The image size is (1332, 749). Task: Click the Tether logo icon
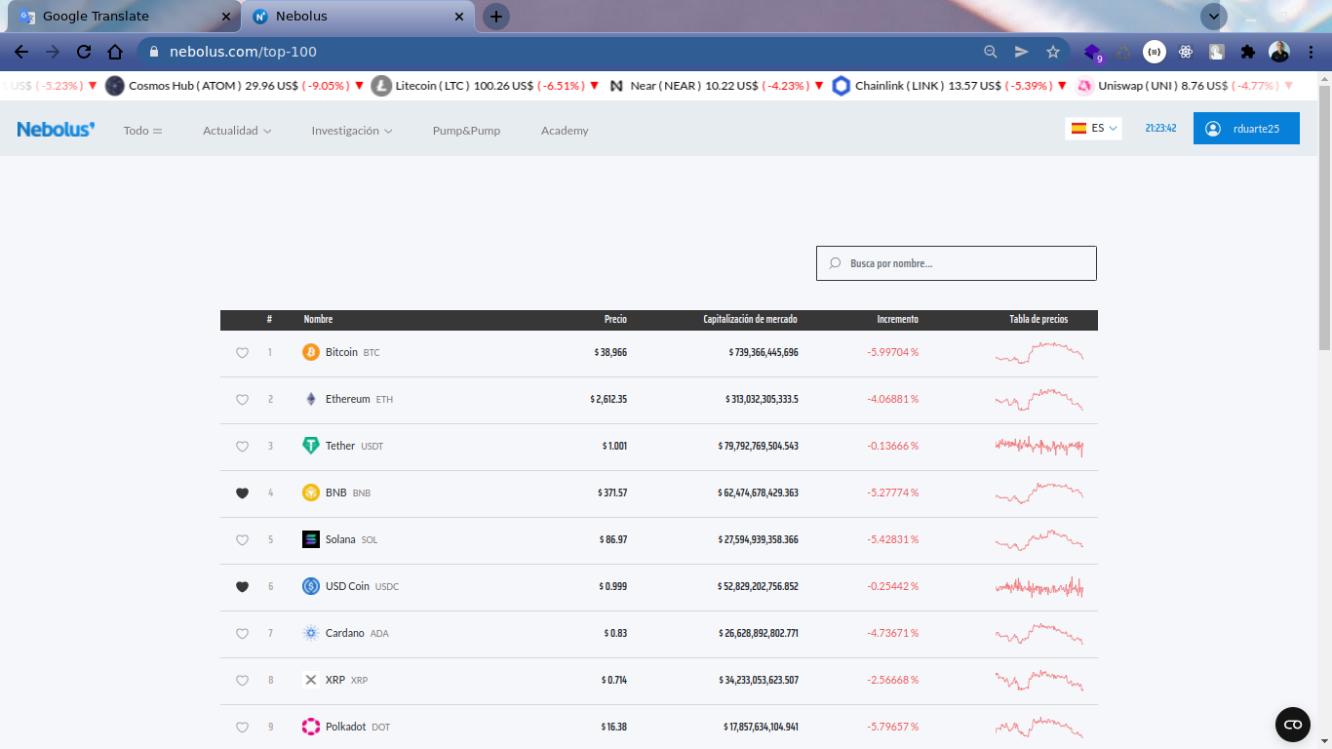(x=311, y=446)
